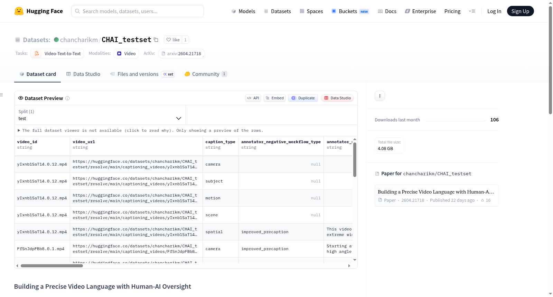The height and width of the screenshot is (297, 553).
Task: Click the Downloads last month count 106
Action: point(495,120)
